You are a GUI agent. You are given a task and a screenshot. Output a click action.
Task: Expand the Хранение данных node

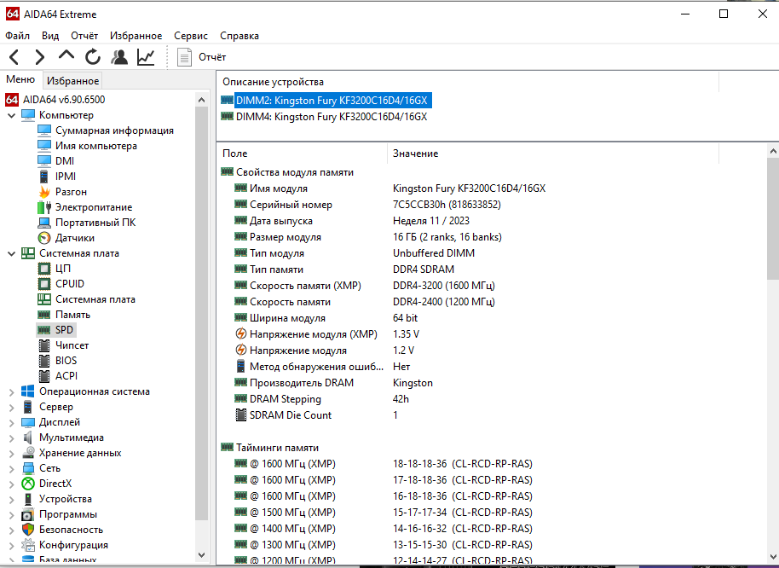(x=11, y=454)
